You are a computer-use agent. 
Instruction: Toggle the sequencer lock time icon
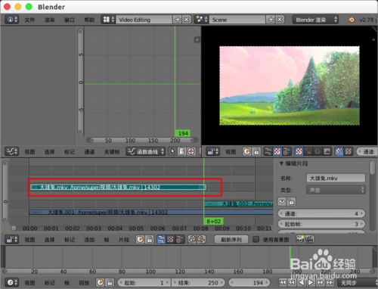tap(150, 239)
